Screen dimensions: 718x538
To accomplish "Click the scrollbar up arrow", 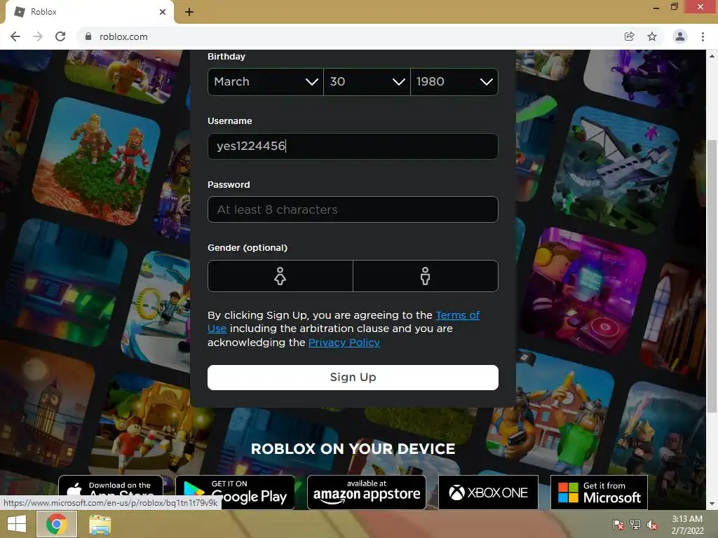I will (x=712, y=56).
